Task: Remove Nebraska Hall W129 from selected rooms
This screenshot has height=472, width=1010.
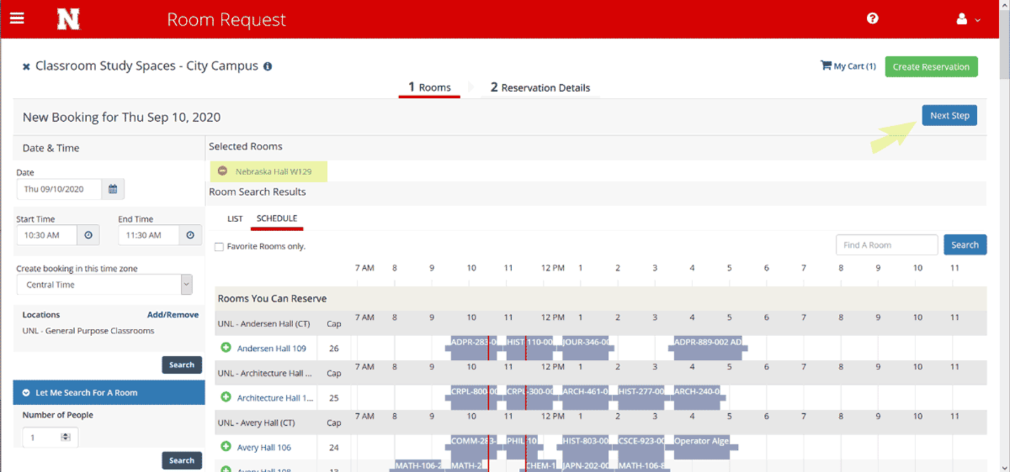Action: click(x=222, y=171)
